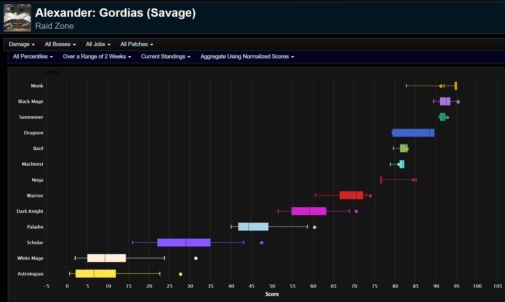Image resolution: width=505 pixels, height=302 pixels.
Task: Click the Paladin light blue outlier dot
Action: click(315, 227)
